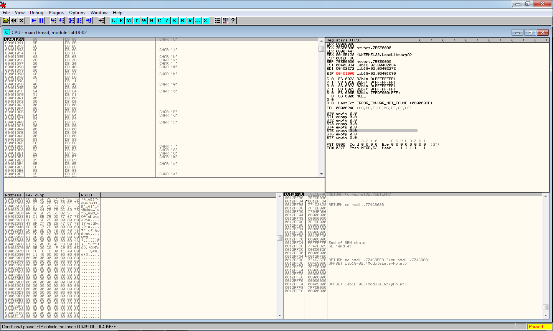Select stack row 0012FFDC OFFSET Lab18-02 ModuleEntryPoint

413,263
